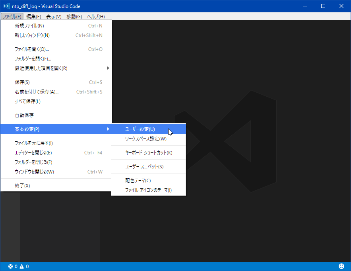Click エディターを閉じる(E) menu item
Viewport: 351px width, 271px height.
(x=56, y=153)
